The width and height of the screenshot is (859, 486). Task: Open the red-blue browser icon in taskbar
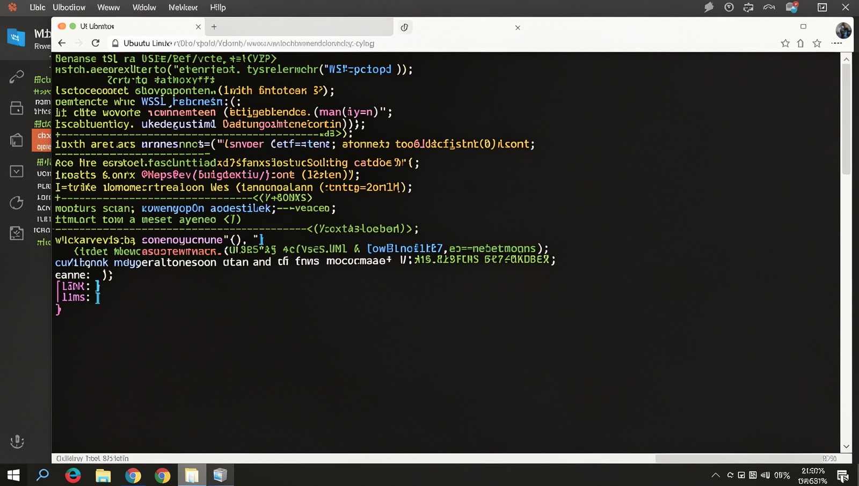(x=73, y=475)
